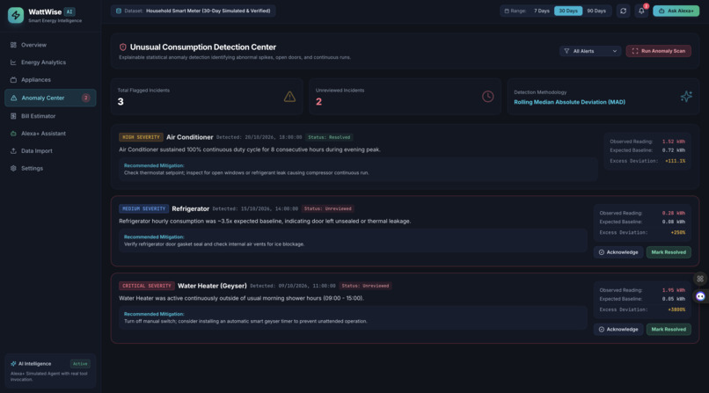Click the Alexa+ Assistant robot icon
Viewport: 709px width, 393px height.
pyautogui.click(x=13, y=134)
